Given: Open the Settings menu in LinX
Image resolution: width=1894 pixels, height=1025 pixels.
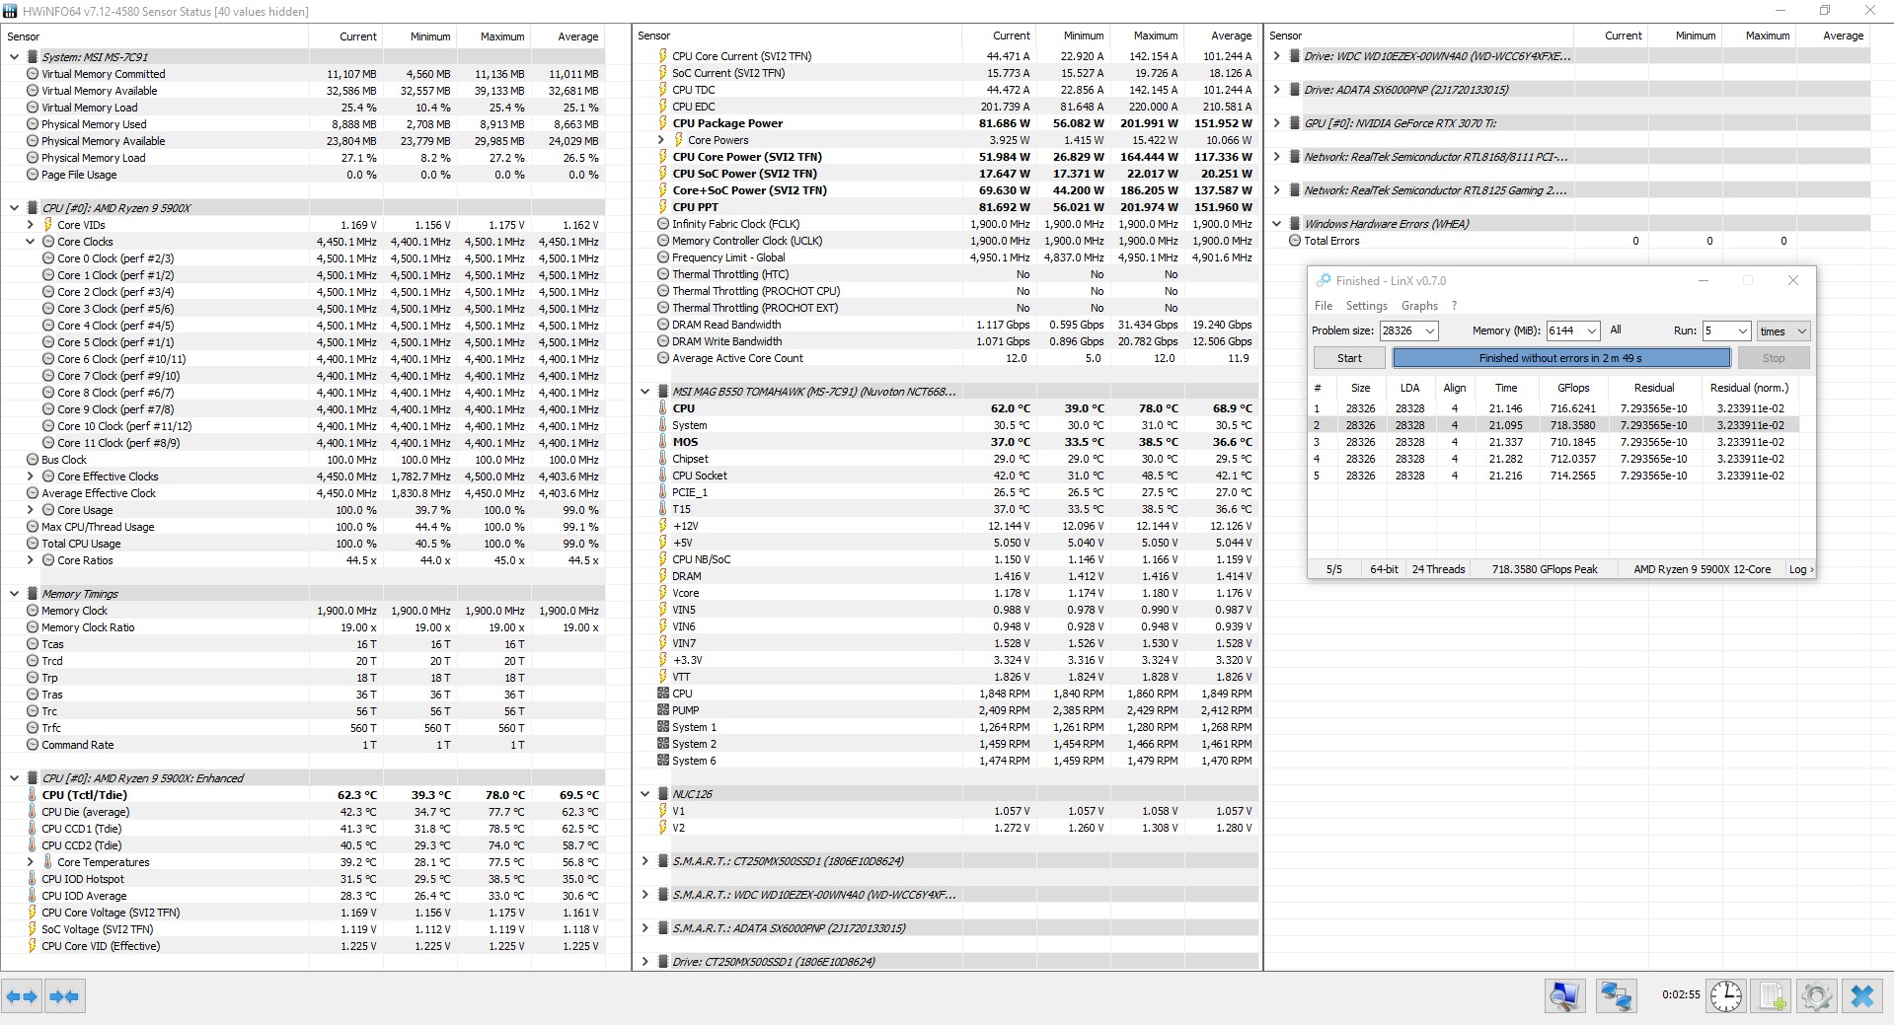Looking at the screenshot, I should [1366, 306].
